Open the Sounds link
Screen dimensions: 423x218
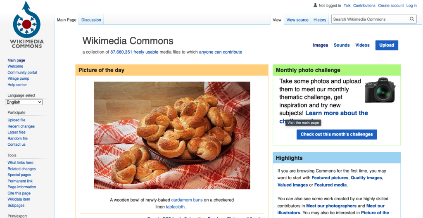342,45
